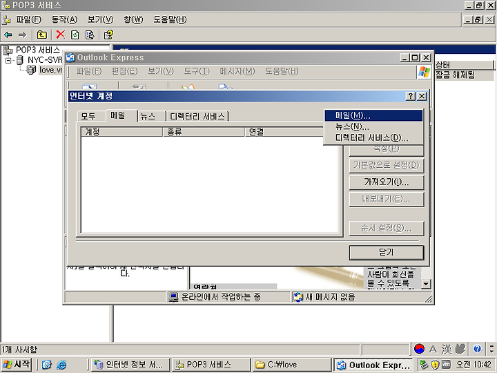Screen dimensions: 497x373
Task: Click the 漢 Hanja conversion icon
Action: coord(447,349)
